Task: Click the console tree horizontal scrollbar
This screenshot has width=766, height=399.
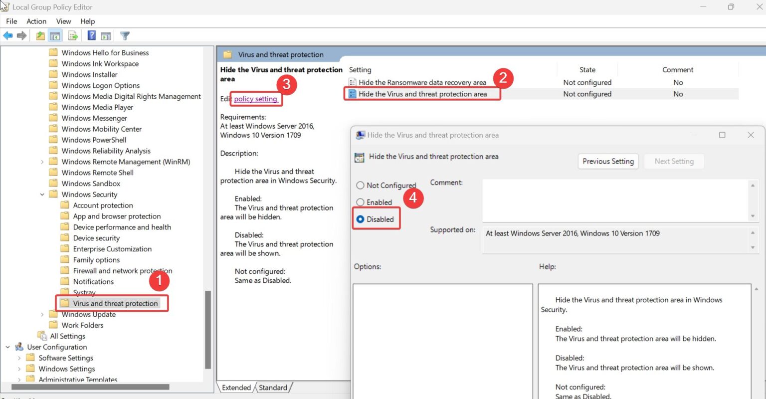Action: [x=90, y=387]
